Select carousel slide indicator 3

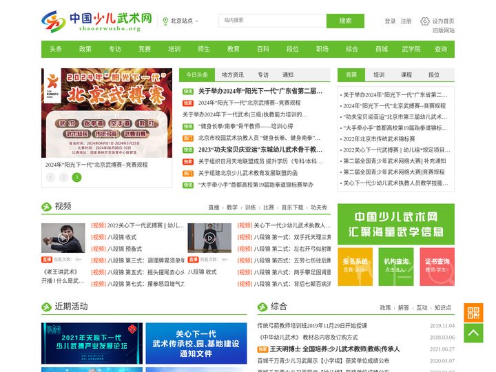76,178
